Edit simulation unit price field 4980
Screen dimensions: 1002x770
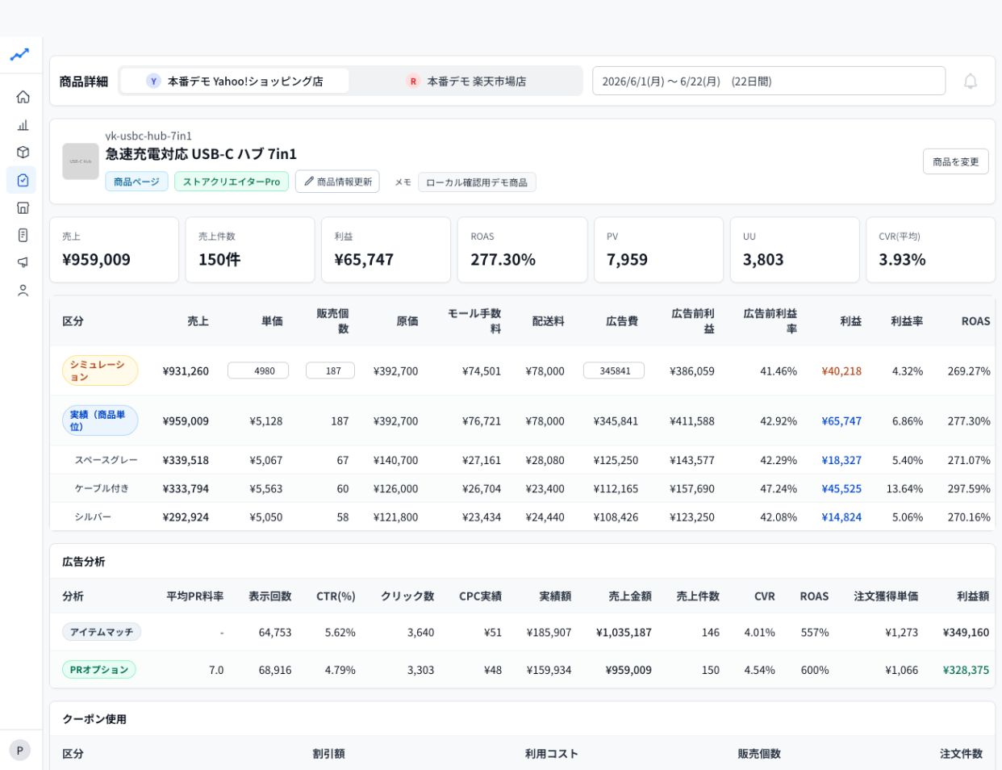[258, 370]
